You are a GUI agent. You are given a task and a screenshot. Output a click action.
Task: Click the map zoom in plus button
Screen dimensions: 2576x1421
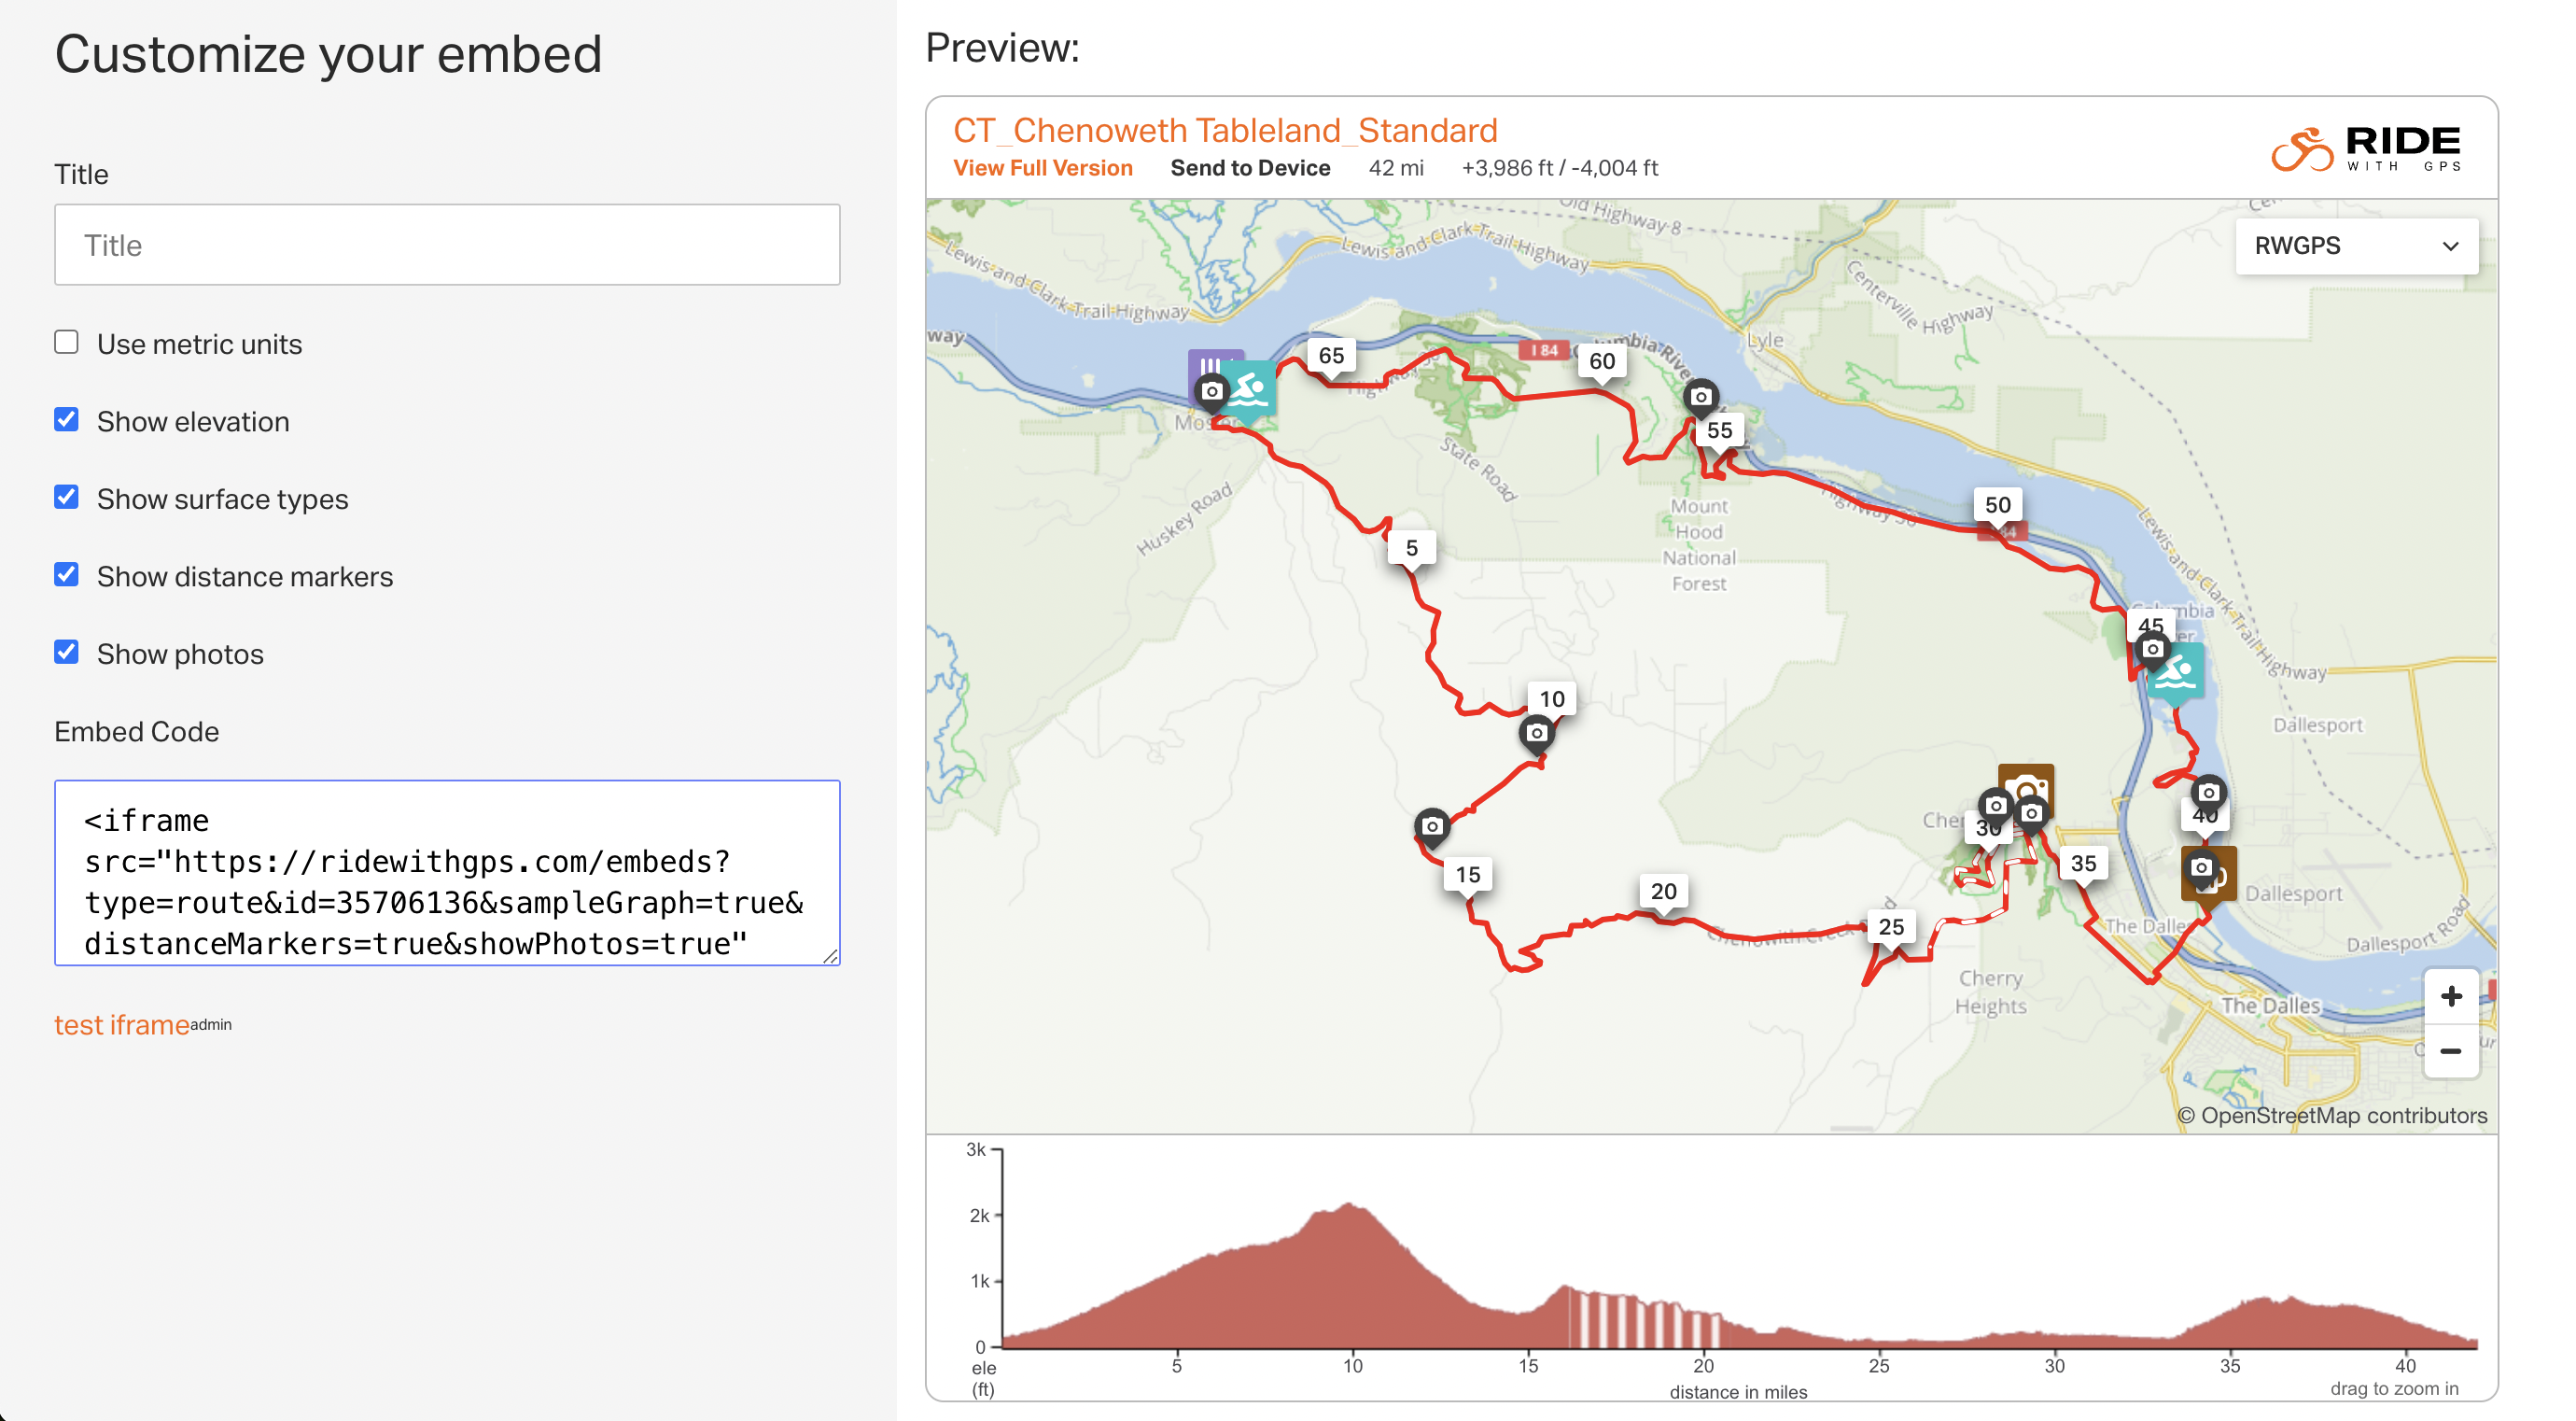tap(2451, 996)
